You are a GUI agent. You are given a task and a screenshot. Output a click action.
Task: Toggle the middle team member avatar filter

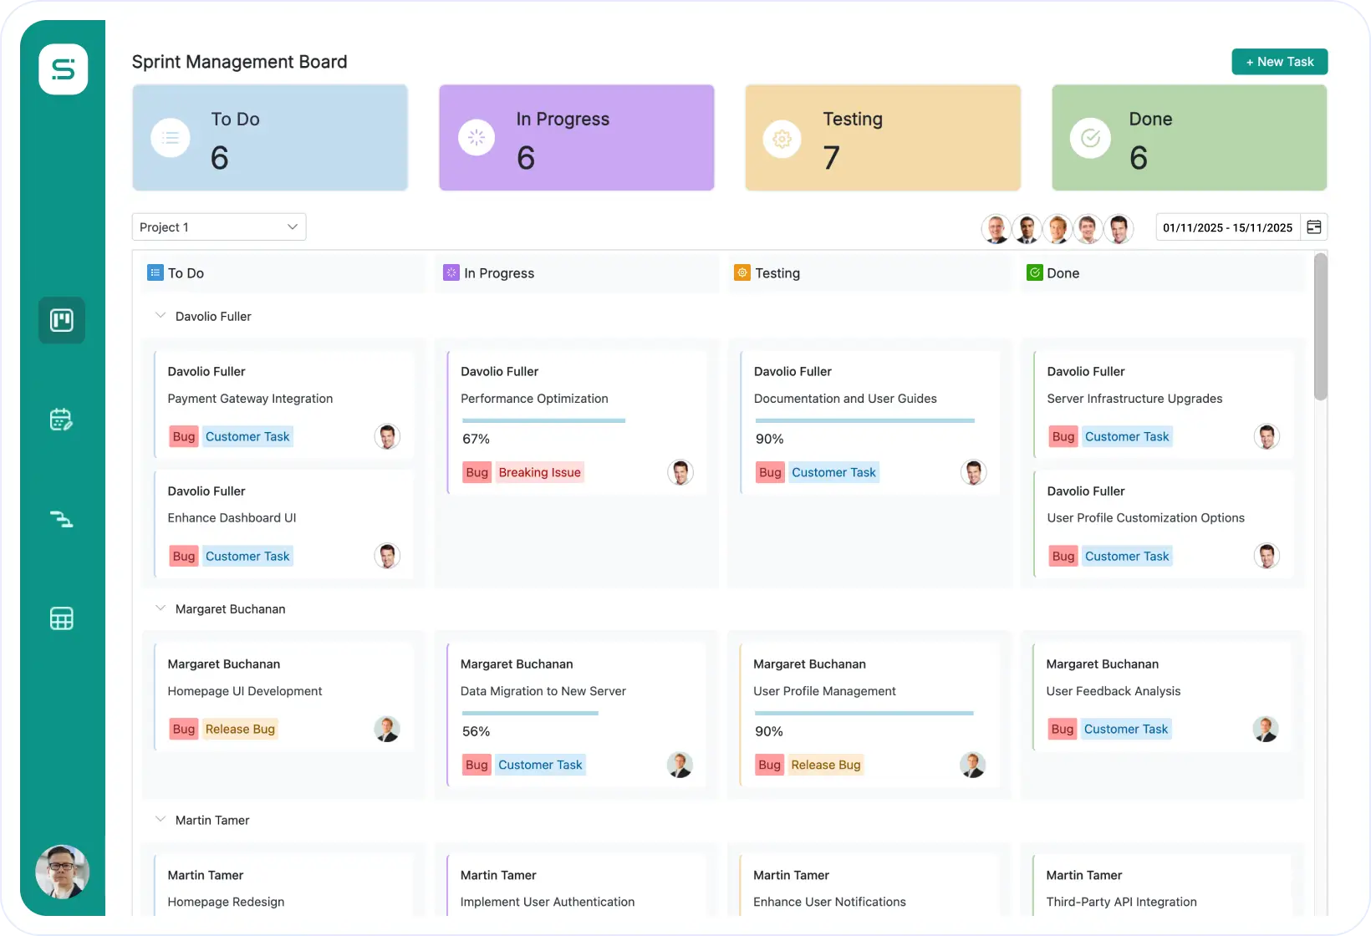(1058, 228)
